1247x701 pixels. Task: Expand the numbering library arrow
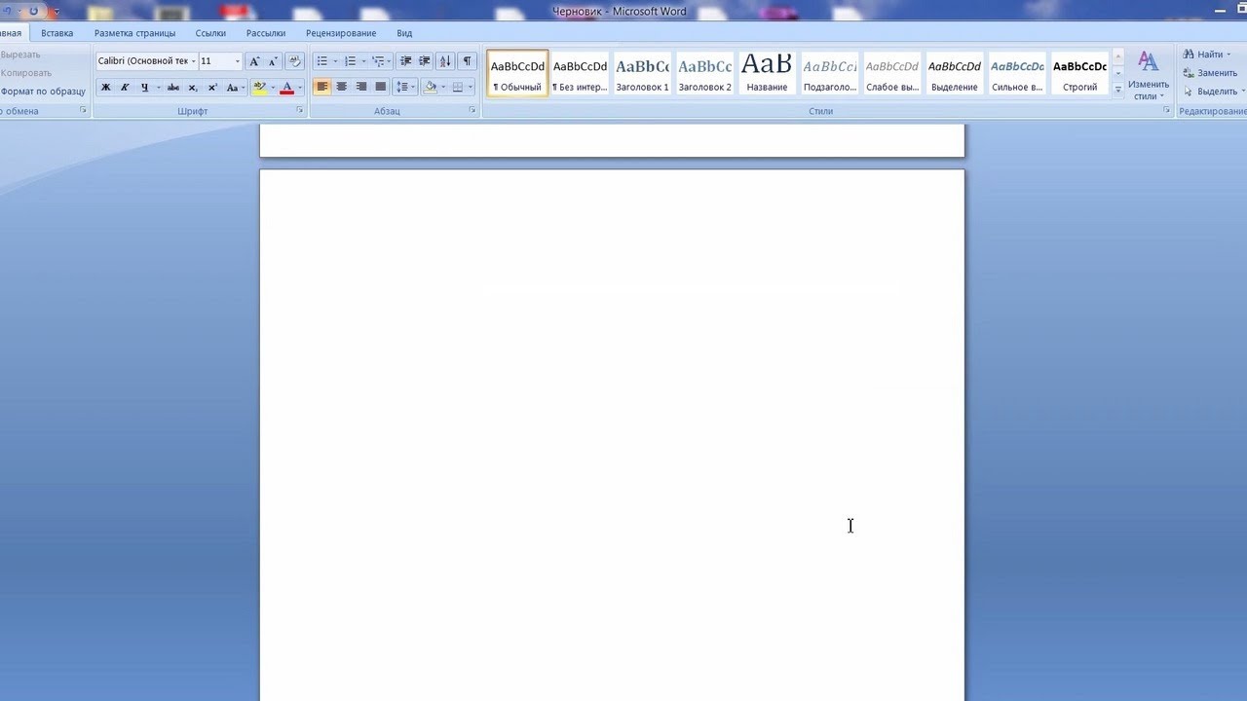coord(363,61)
